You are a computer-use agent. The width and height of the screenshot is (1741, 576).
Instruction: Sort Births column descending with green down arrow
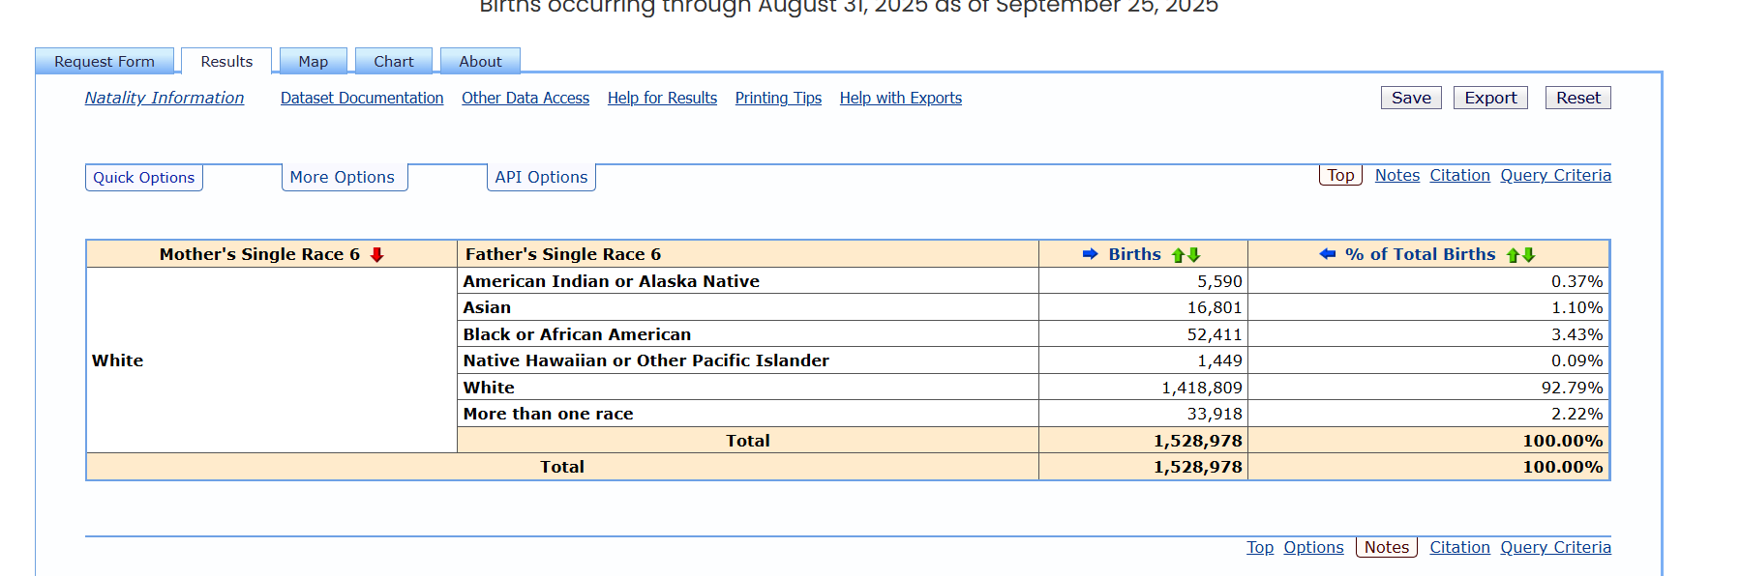coord(1194,255)
